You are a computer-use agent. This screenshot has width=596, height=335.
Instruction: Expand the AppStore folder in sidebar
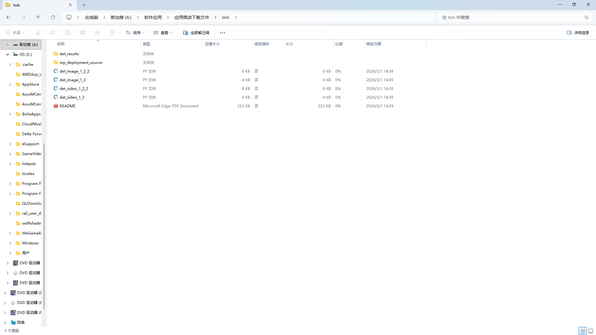pyautogui.click(x=10, y=84)
